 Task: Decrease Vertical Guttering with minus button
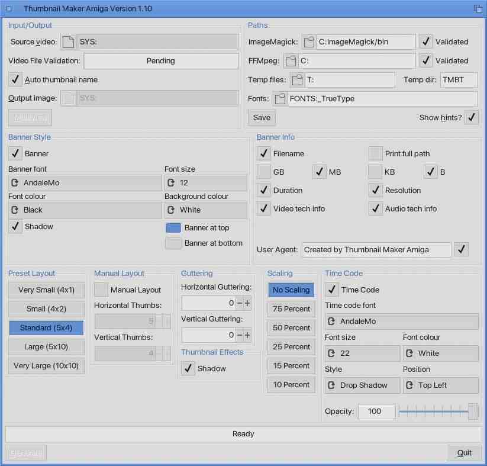pyautogui.click(x=239, y=335)
